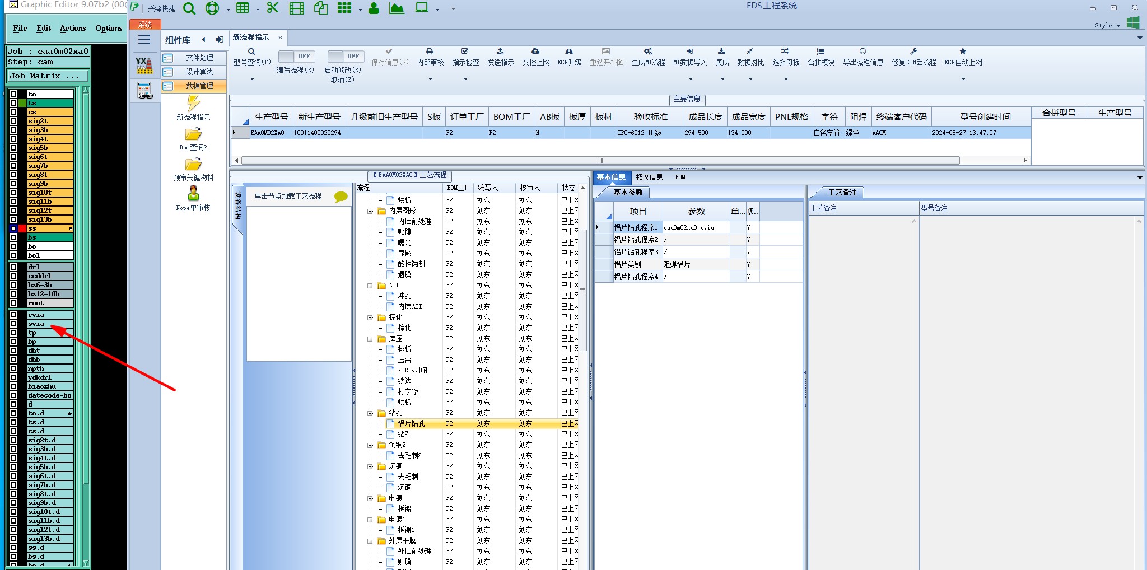Click 发送指示 upload icon
This screenshot has width=1147, height=570.
(x=500, y=51)
